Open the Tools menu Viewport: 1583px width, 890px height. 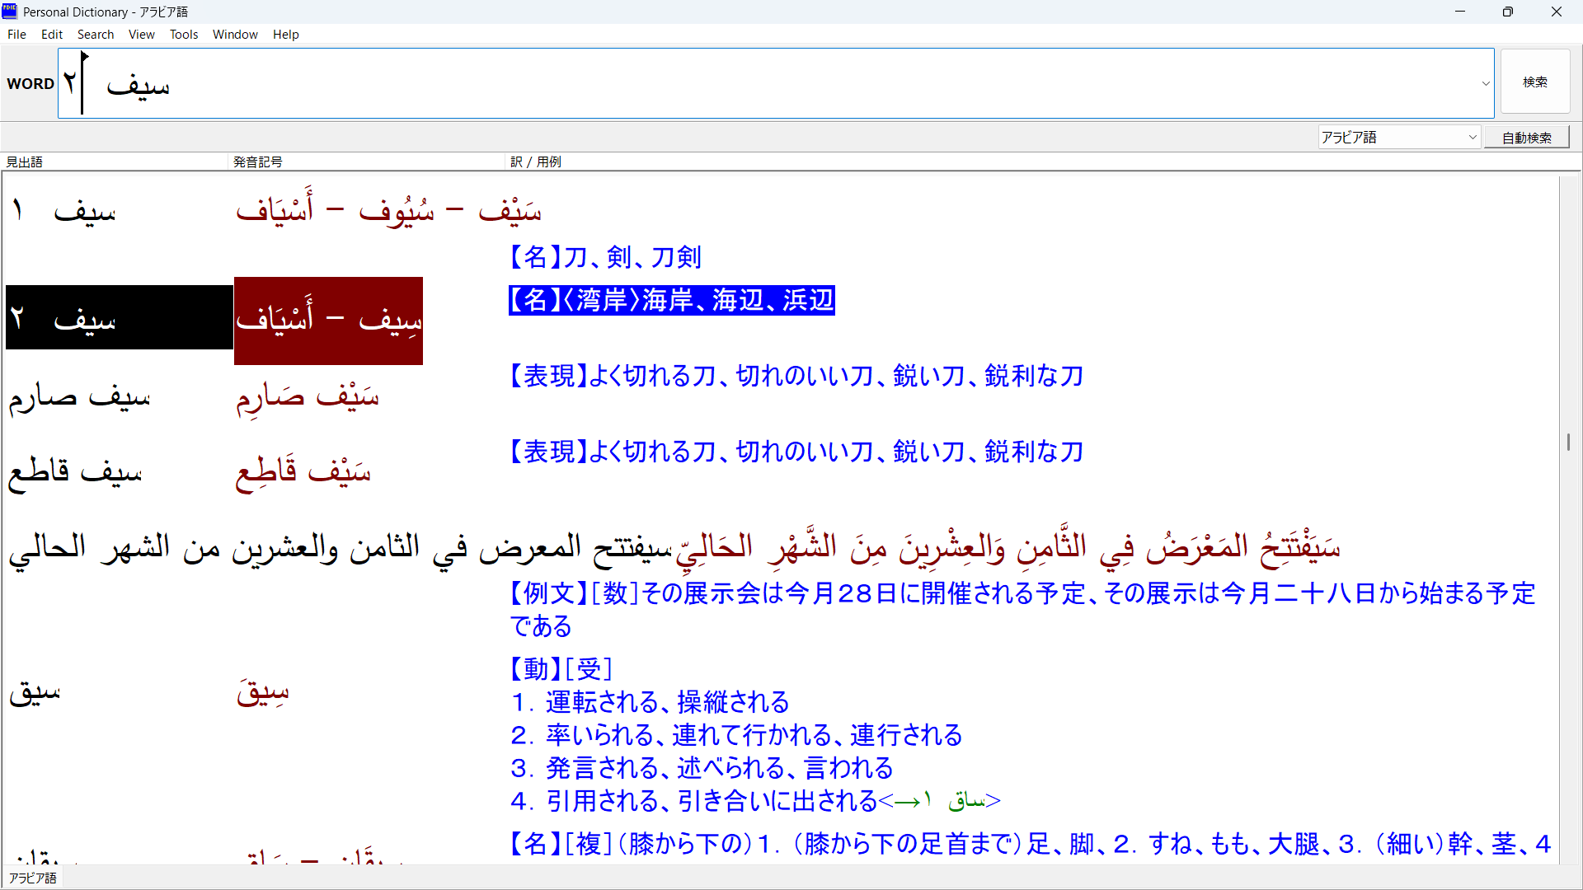(184, 35)
